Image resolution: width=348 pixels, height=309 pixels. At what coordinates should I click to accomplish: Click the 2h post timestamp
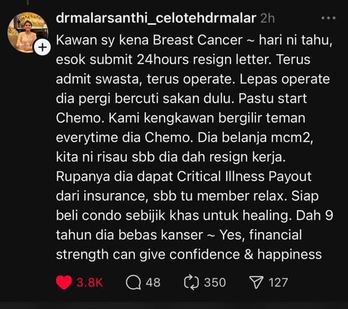267,19
